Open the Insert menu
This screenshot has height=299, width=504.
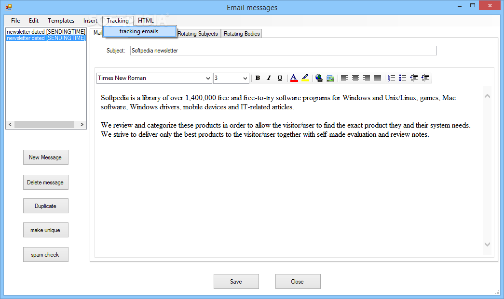click(90, 21)
